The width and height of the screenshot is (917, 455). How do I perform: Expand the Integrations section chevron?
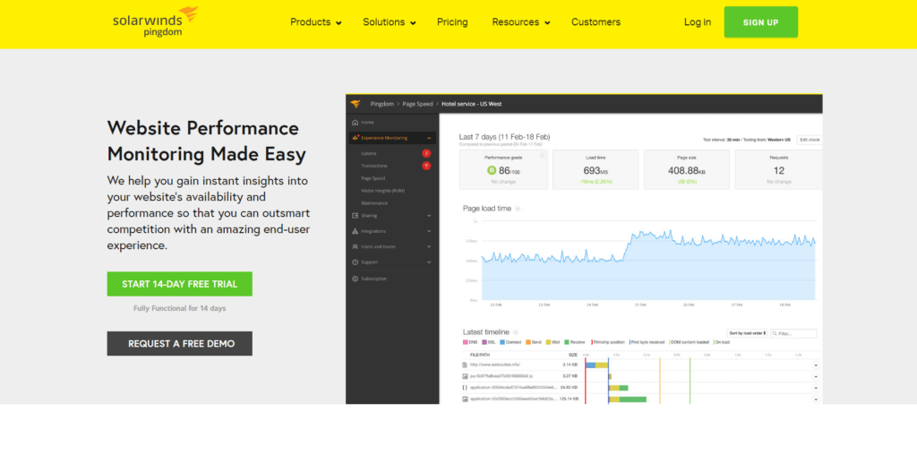(x=429, y=231)
